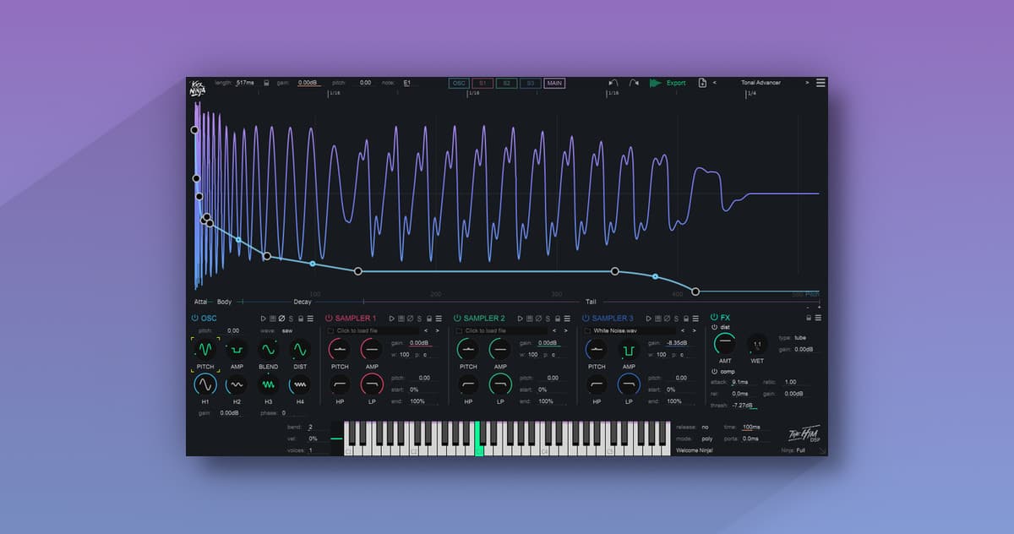Viewport: 1014px width, 534px height.
Task: Switch to the OSC view tab
Action: 459,83
